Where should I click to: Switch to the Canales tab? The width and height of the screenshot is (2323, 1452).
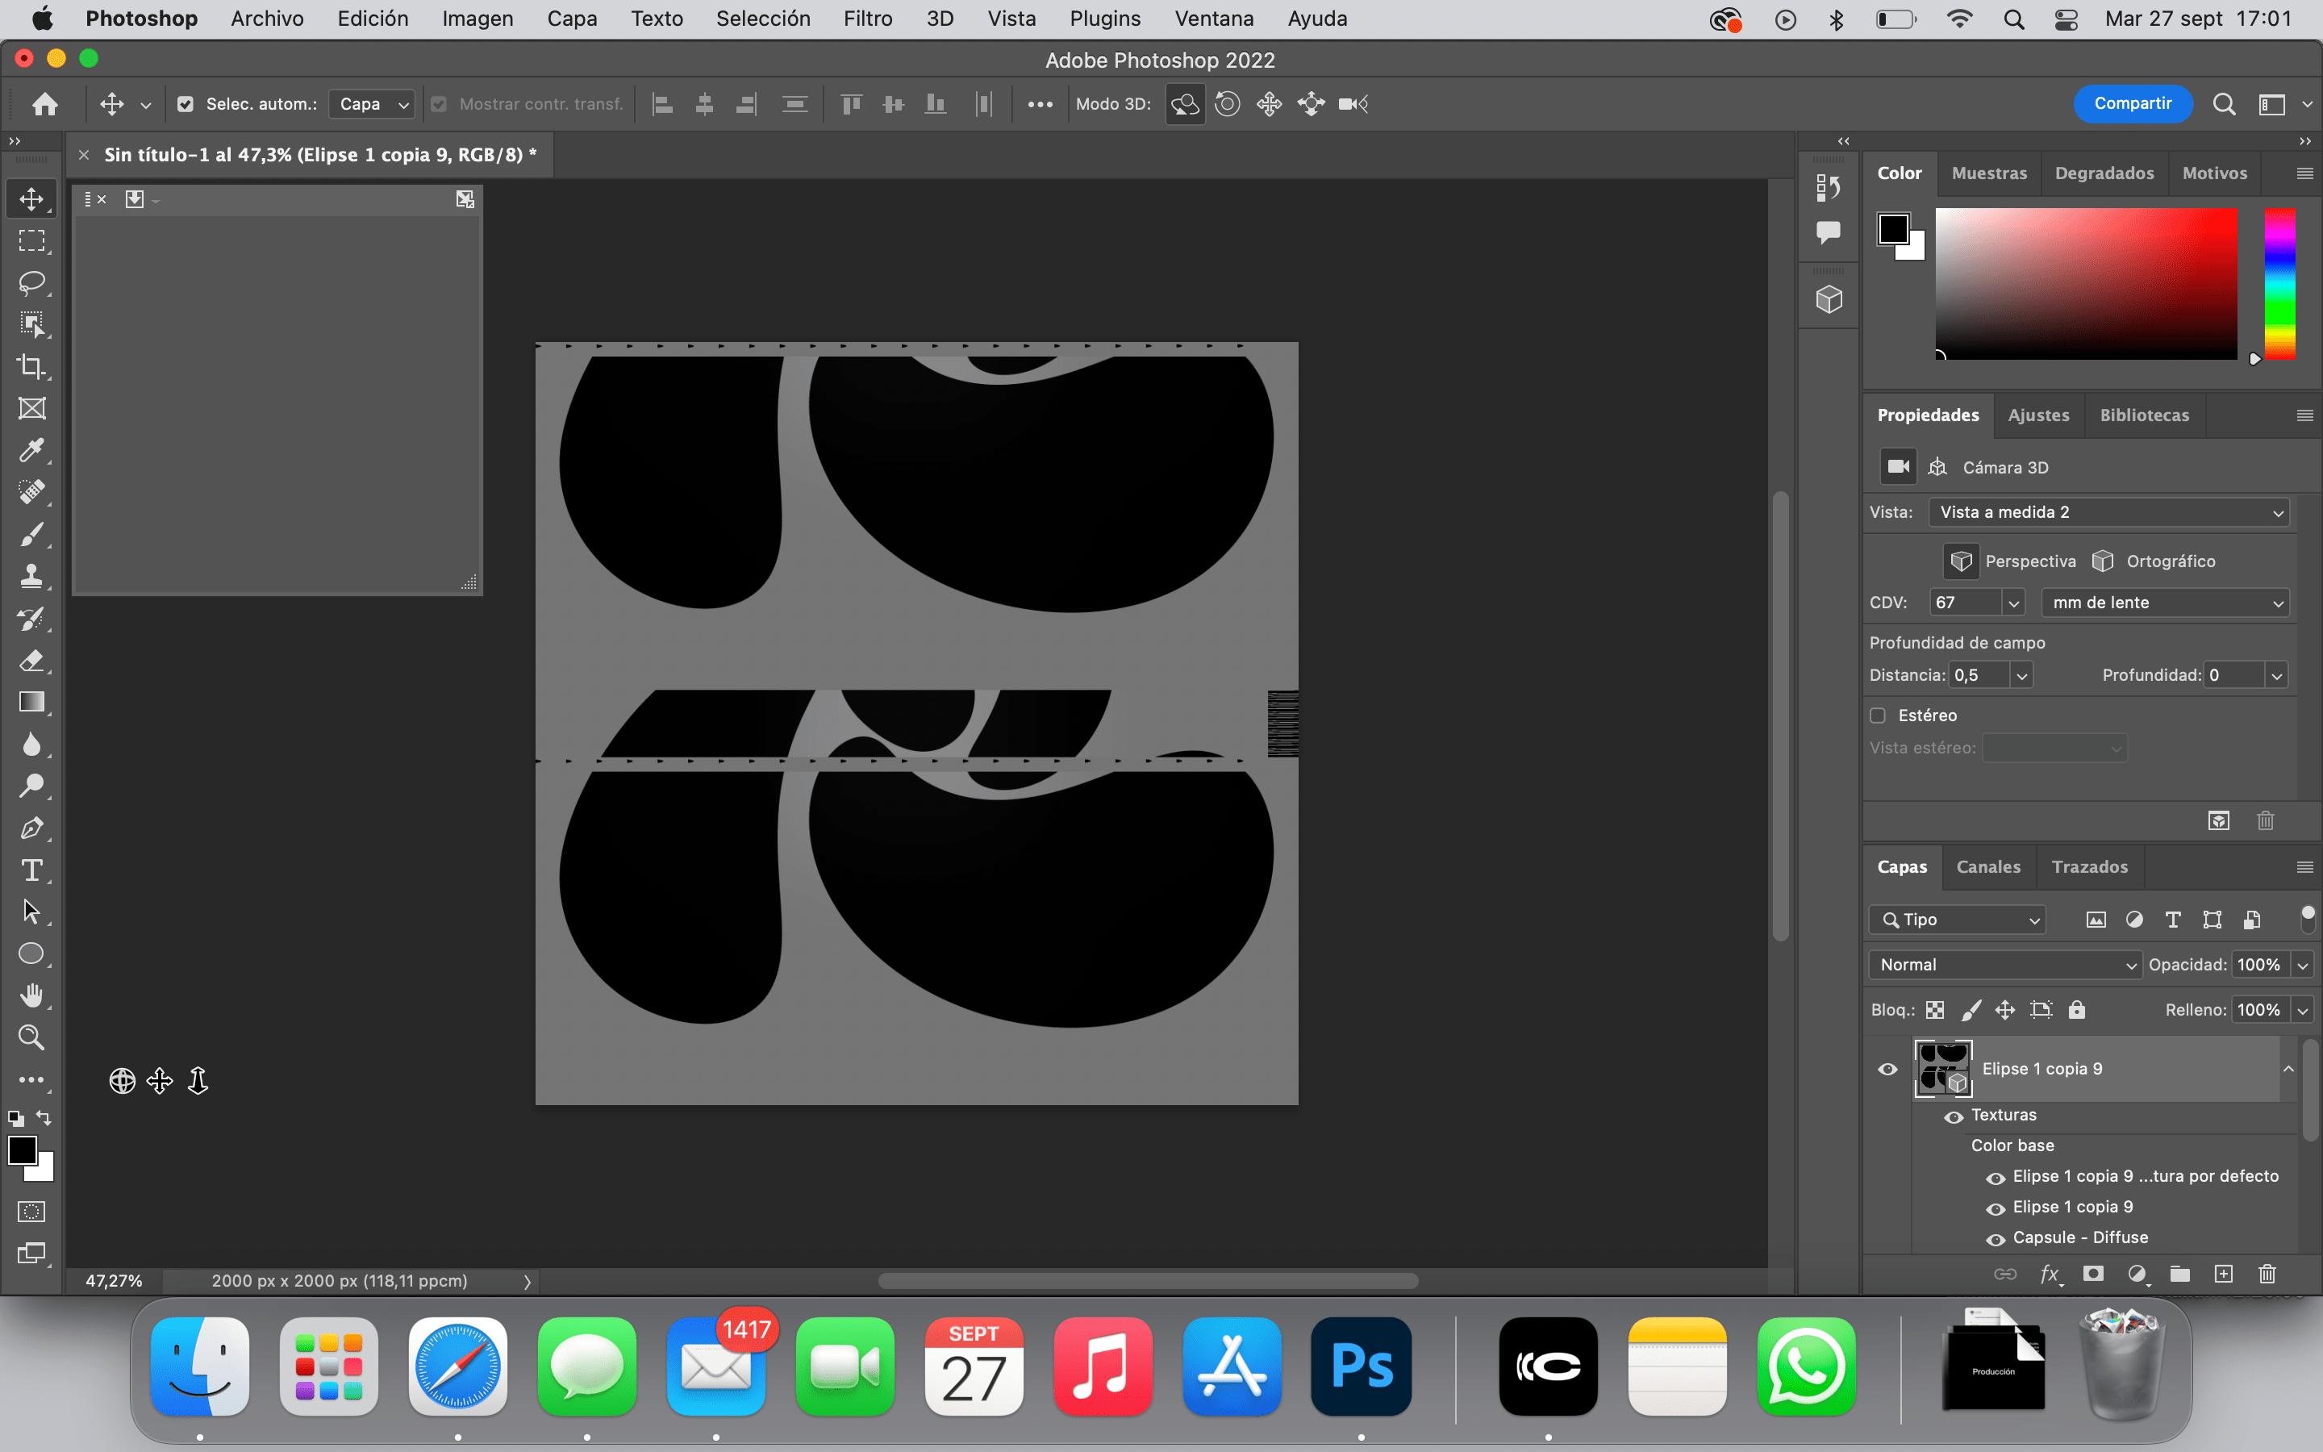click(x=1987, y=866)
